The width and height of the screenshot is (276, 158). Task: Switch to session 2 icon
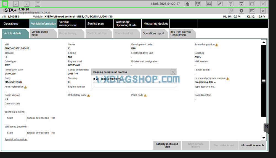(x=16, y=4)
